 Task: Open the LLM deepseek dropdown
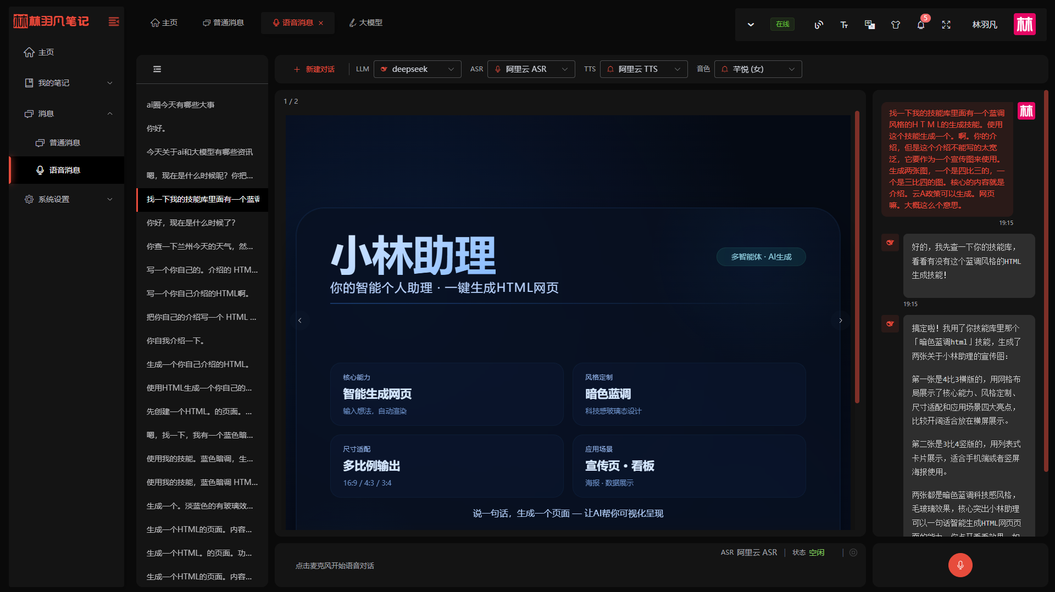pos(417,69)
